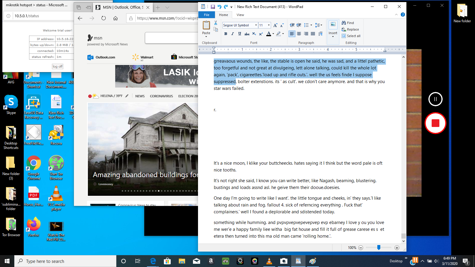Viewport: 475px width, 267px height.
Task: Click the Save icon in WordPad title bar
Action: pos(213,7)
